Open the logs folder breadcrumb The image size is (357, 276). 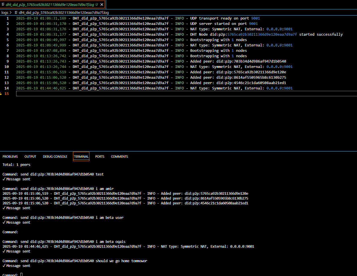tap(5, 12)
